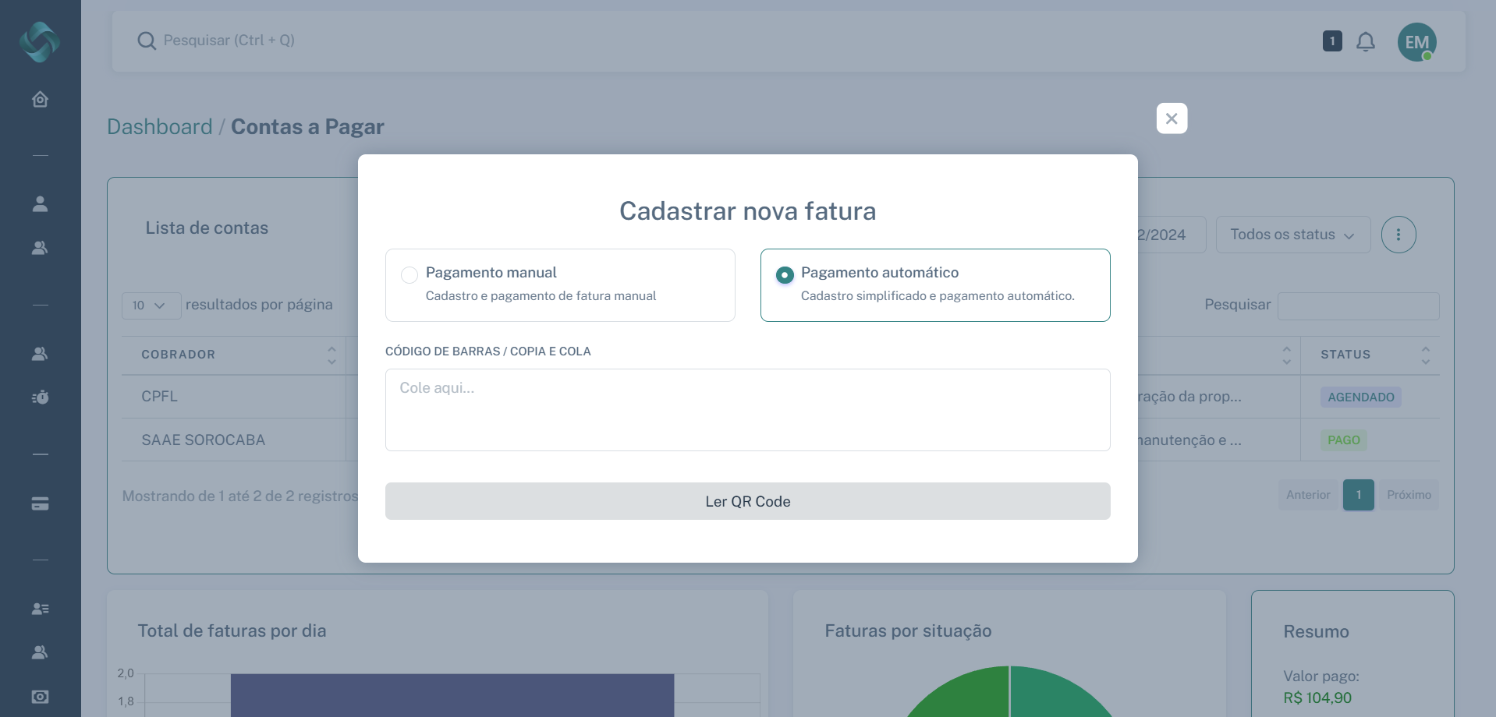
Task: Click the home icon in sidebar
Action: (40, 100)
